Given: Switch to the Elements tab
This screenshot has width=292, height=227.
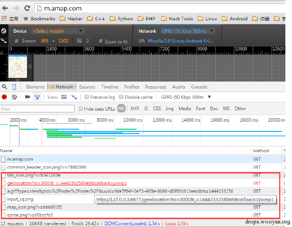Looking at the screenshot, I should (35, 87).
